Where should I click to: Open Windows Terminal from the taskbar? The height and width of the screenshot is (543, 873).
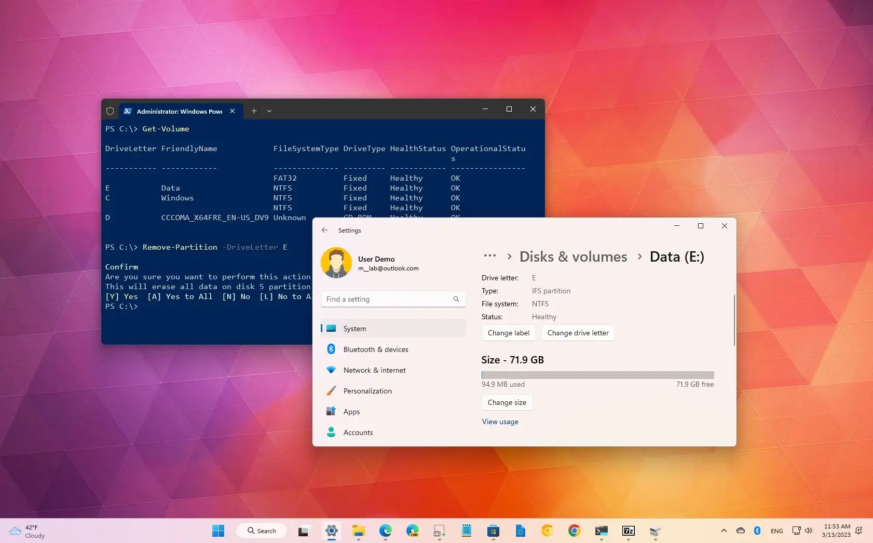(601, 531)
